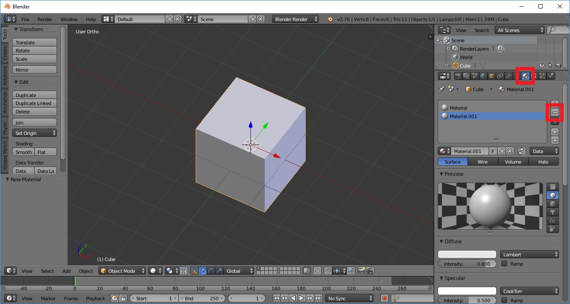Screen dimensions: 570x304
Task: Click the Duplicate Linked button
Action: coord(35,103)
